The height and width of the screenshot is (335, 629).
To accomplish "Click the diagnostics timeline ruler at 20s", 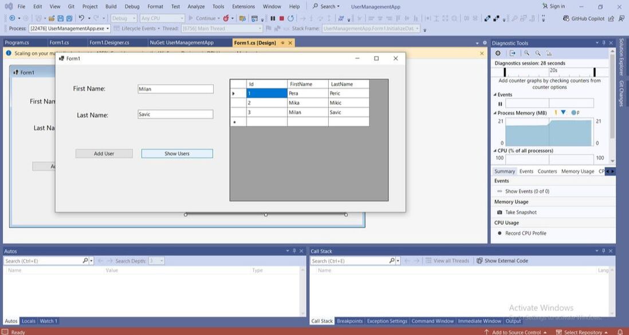I will pyautogui.click(x=553, y=70).
